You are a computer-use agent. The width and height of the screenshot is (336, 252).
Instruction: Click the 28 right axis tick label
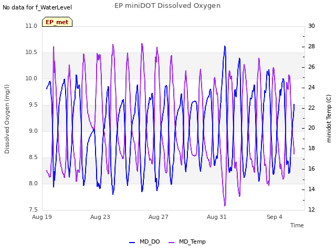tap(311, 46)
